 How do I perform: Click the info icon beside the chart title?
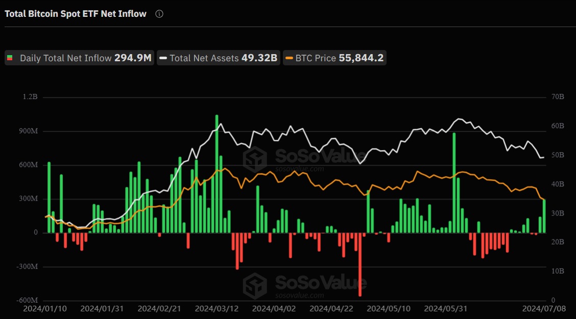pyautogui.click(x=159, y=14)
